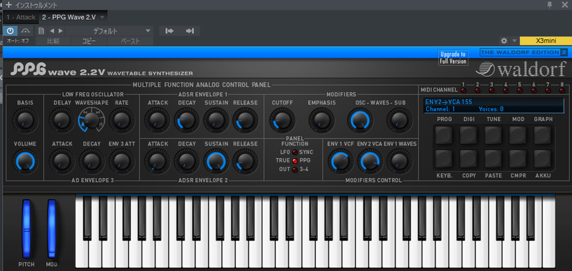Click the DIGI panel button

coord(469,135)
